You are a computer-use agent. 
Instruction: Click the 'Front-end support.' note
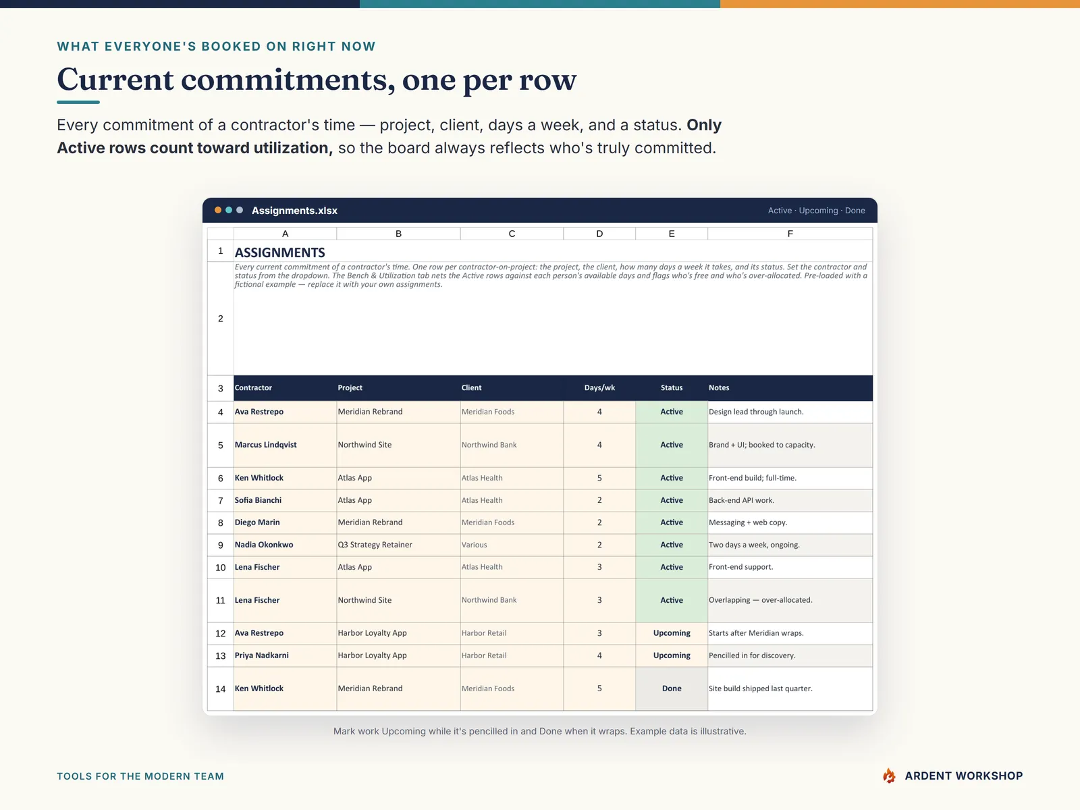click(x=790, y=567)
